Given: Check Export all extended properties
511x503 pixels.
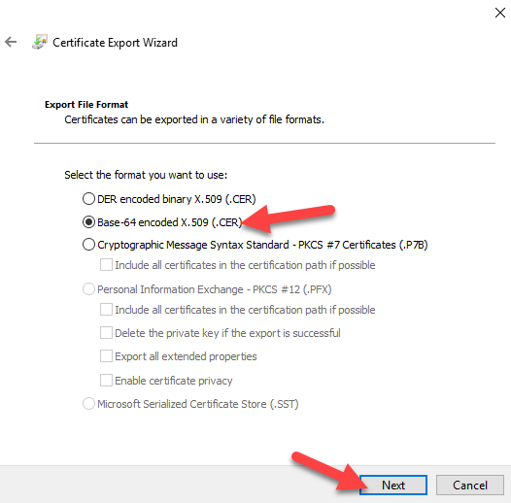Looking at the screenshot, I should (x=106, y=356).
